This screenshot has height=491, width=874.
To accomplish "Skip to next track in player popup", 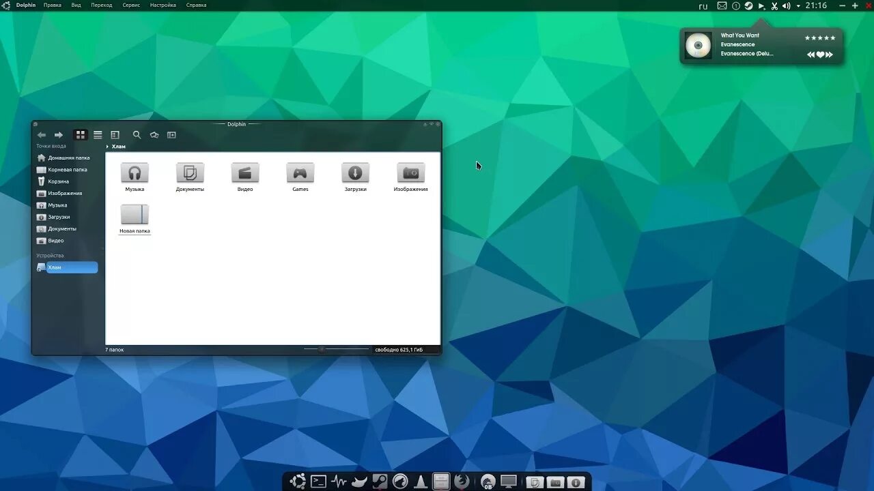I will coord(830,55).
